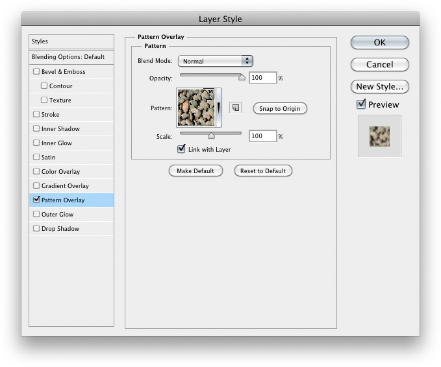This screenshot has height=367, width=441.
Task: Select the Drop Shadow style row label
Action: click(60, 229)
